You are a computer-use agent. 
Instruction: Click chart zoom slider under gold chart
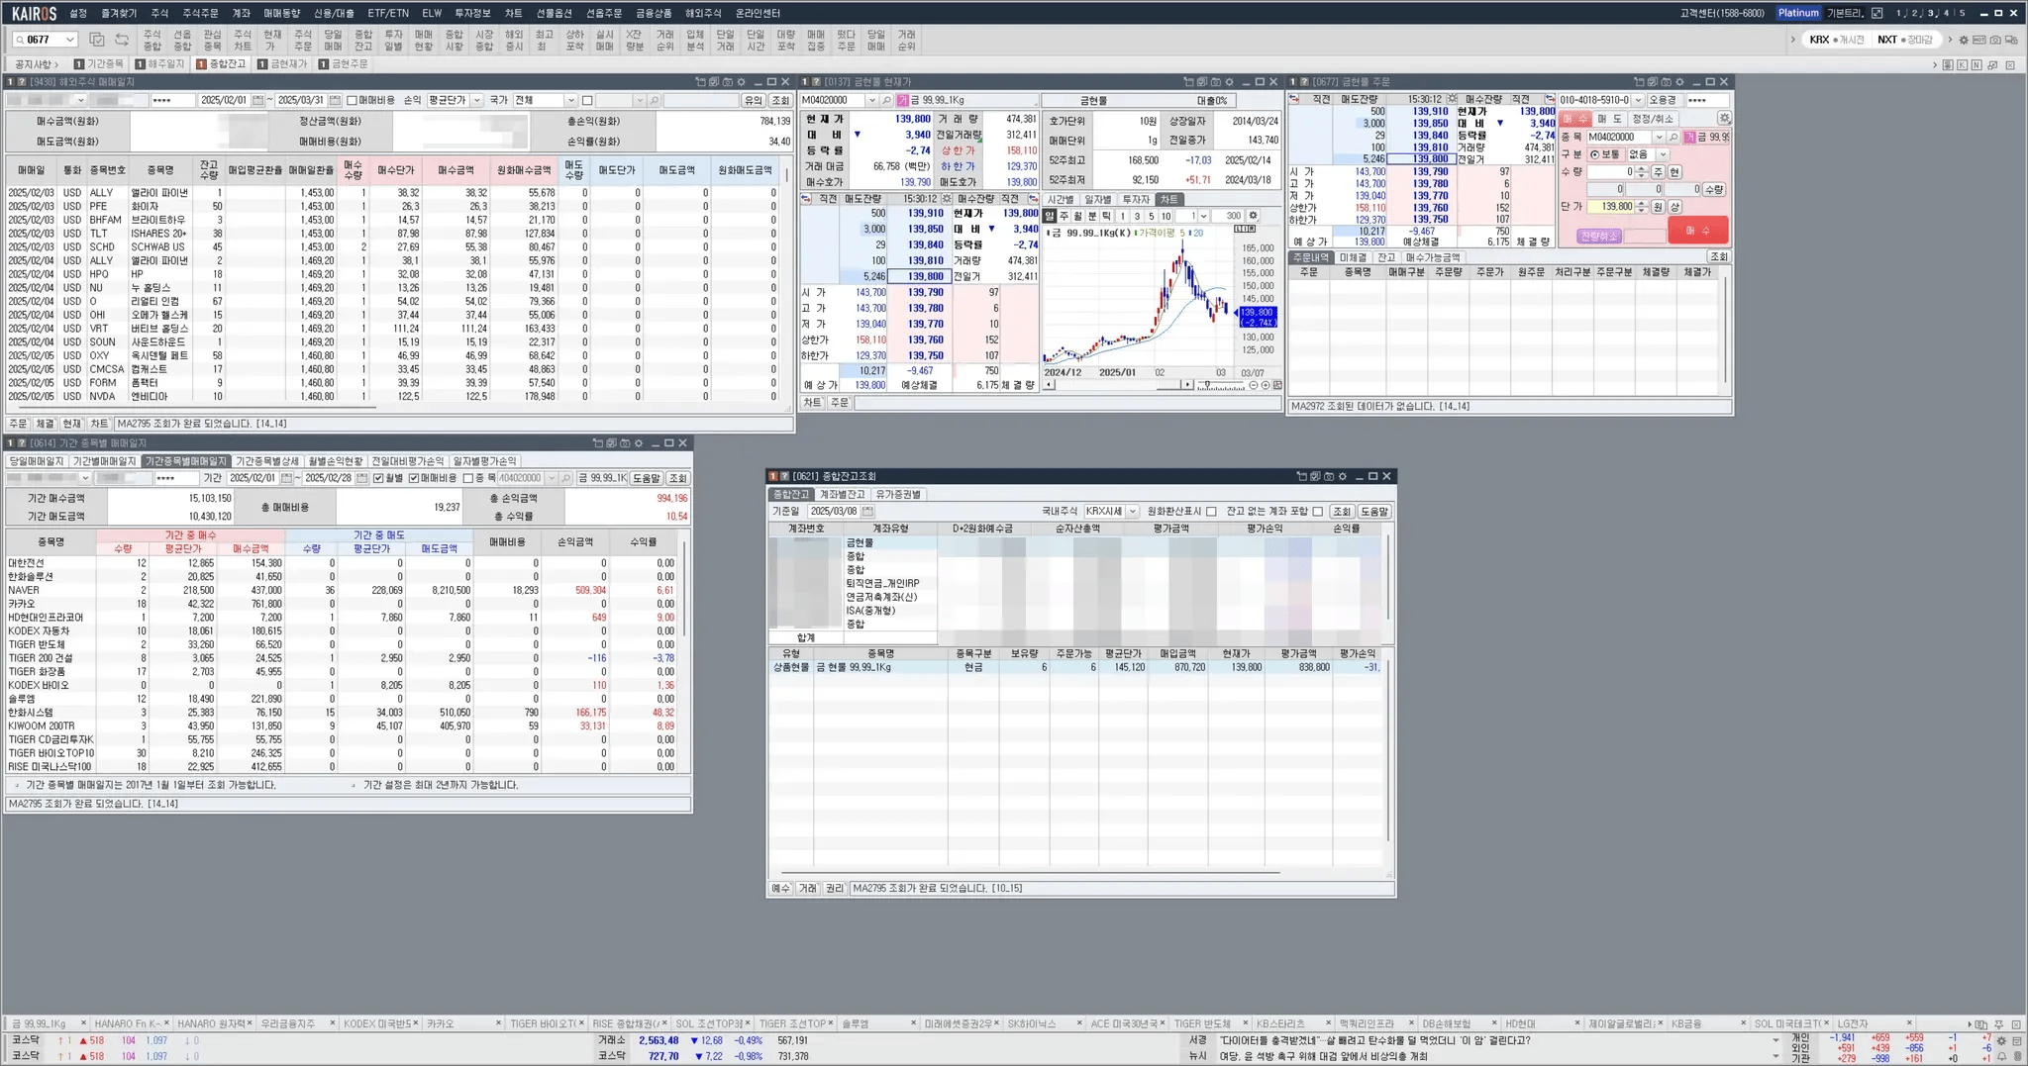1221,385
